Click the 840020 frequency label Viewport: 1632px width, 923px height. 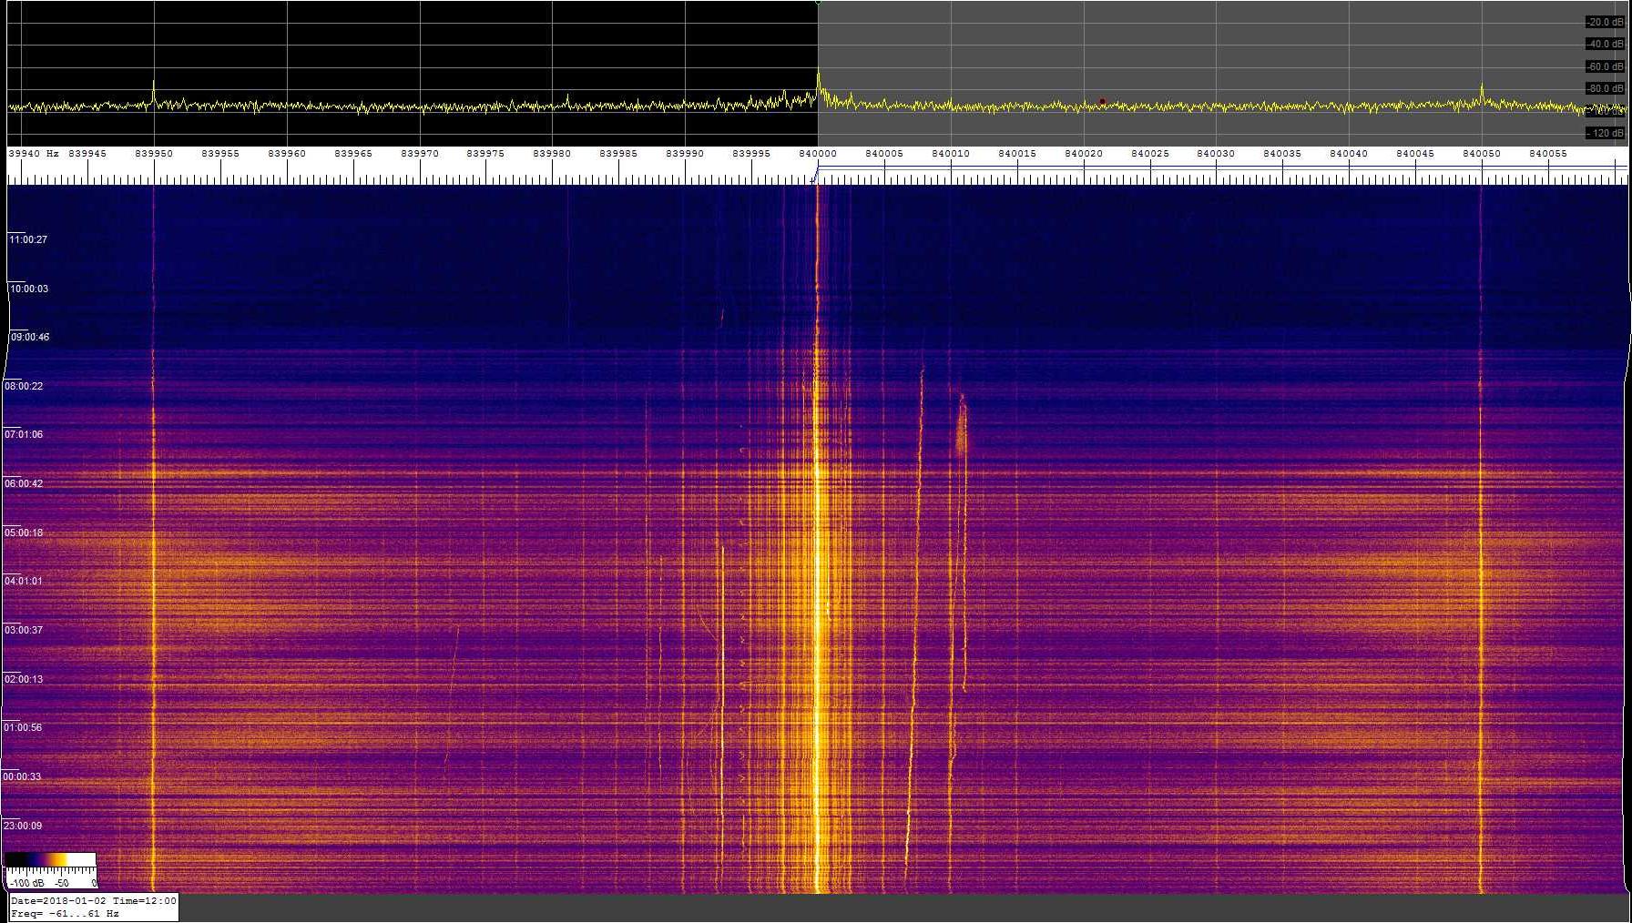point(1083,154)
